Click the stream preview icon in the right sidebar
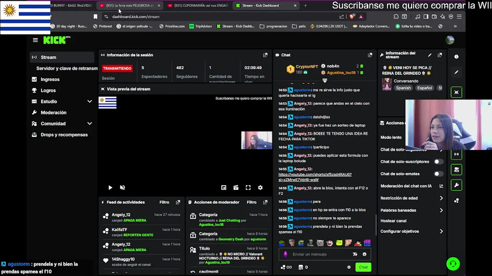Viewport: 492px width, 276px height. 456,92
